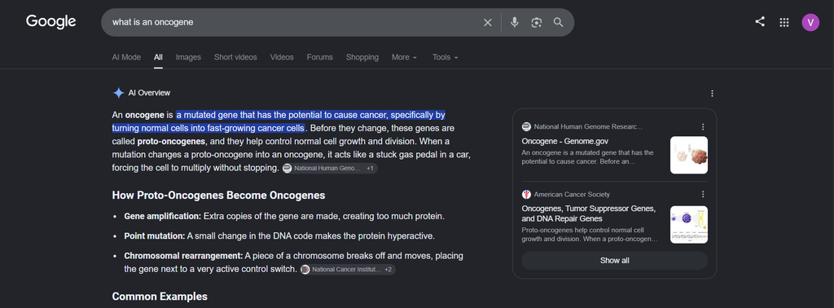
Task: Expand the Tools dropdown
Action: click(x=446, y=58)
